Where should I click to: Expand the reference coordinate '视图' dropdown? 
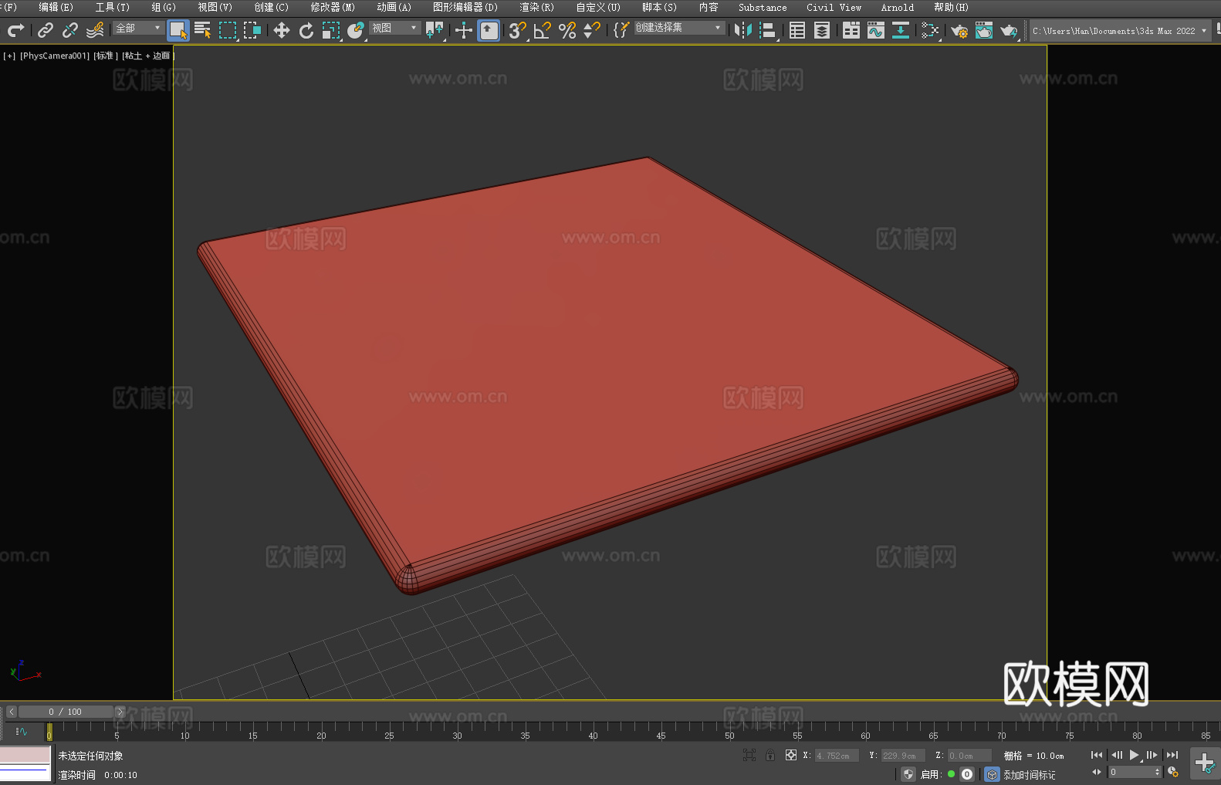[394, 28]
